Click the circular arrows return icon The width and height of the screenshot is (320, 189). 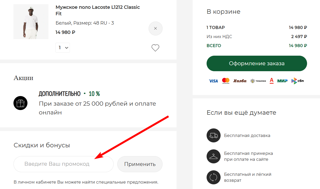pos(213,177)
